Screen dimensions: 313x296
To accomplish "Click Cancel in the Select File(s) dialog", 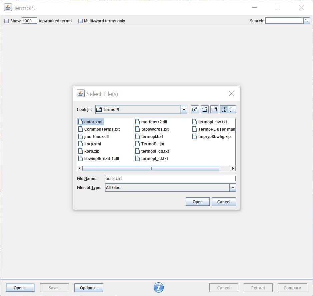I will coord(224,202).
